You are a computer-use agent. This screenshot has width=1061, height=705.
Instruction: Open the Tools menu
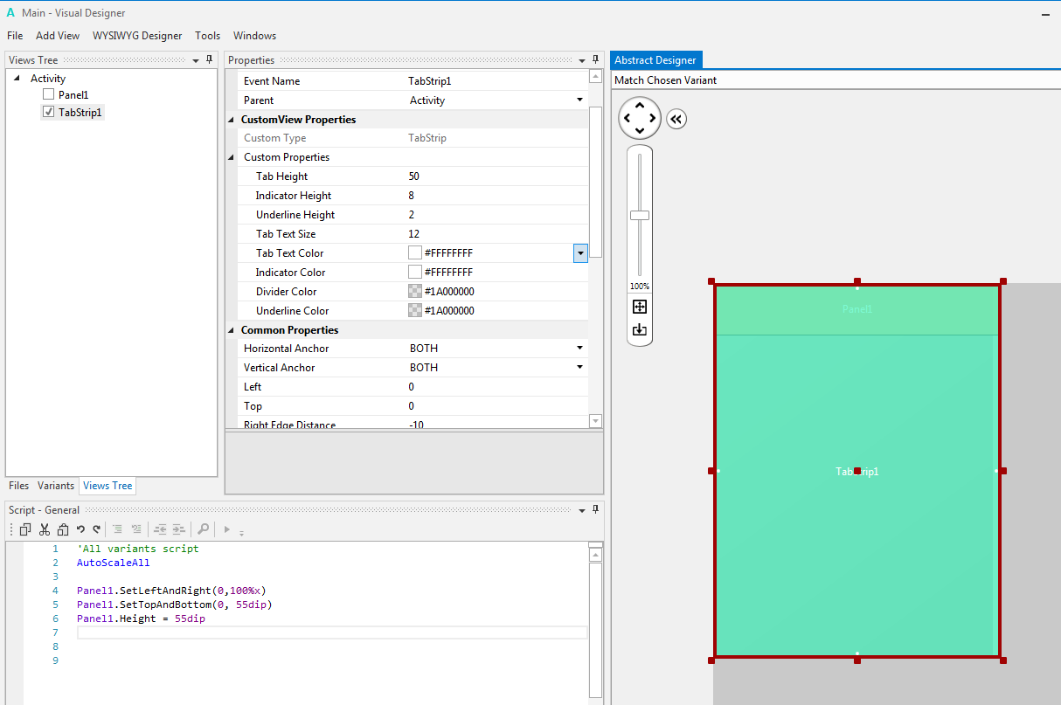click(208, 36)
